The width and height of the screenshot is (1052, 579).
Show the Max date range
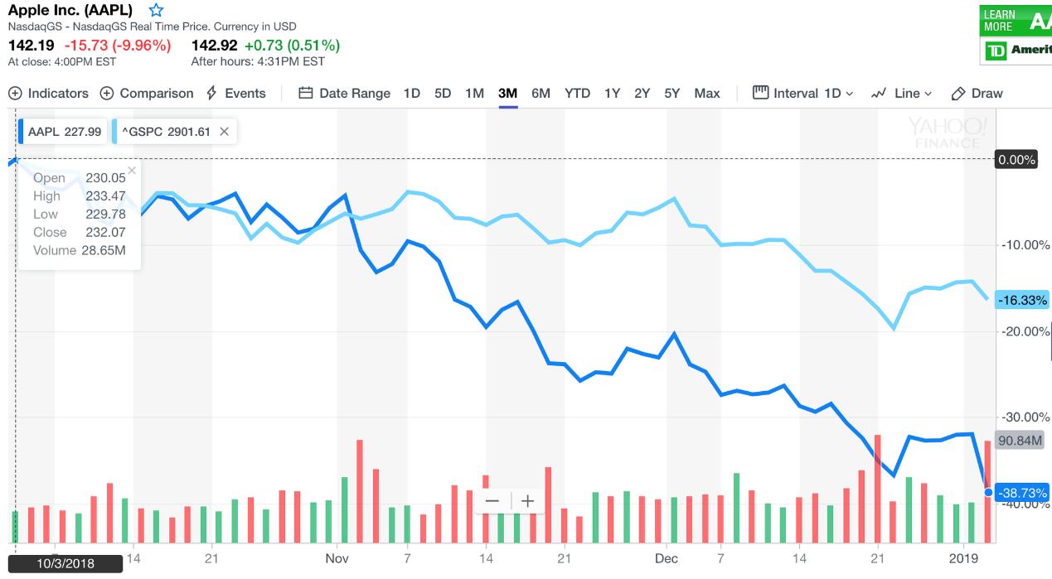[x=707, y=94]
